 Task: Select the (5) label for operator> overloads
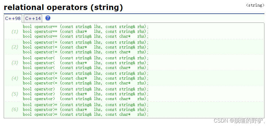pos(15,94)
